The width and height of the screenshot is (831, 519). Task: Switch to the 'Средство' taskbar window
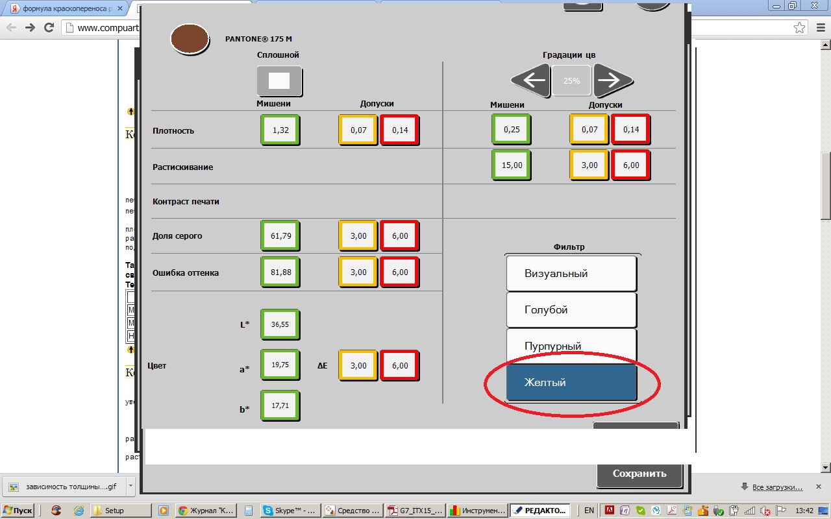352,511
